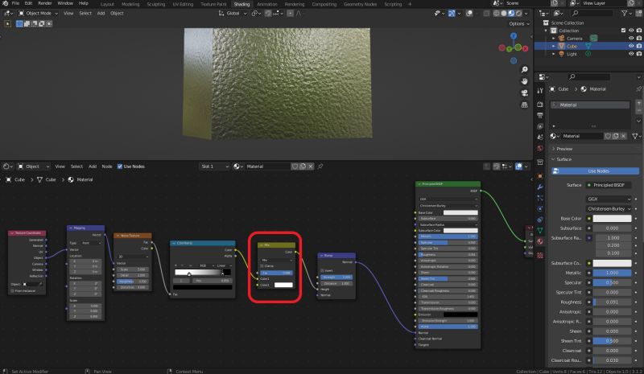
Task: Open the Node menu in node editor
Action: [x=107, y=166]
